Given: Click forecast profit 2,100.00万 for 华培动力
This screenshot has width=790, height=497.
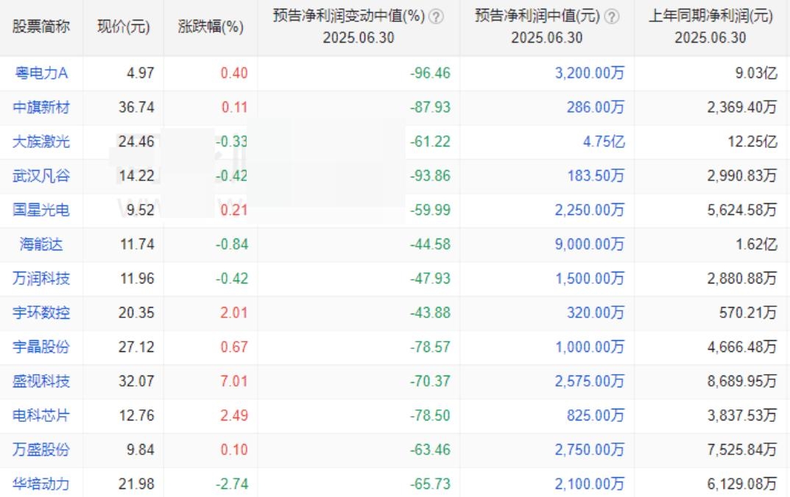Looking at the screenshot, I should coord(590,484).
